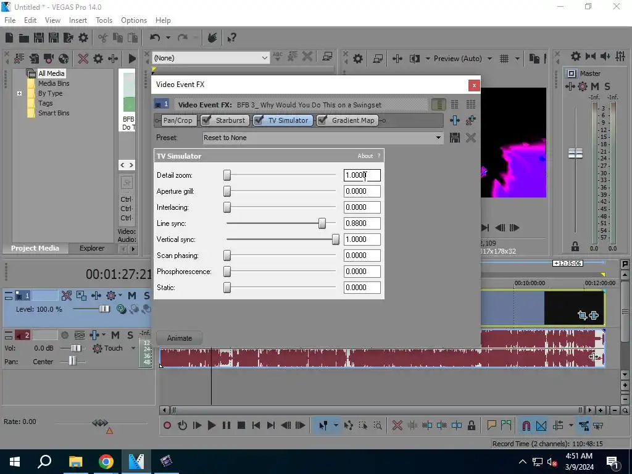Viewport: 632px width, 474px height.
Task: Solo video track 1 with S button
Action: 146,296
